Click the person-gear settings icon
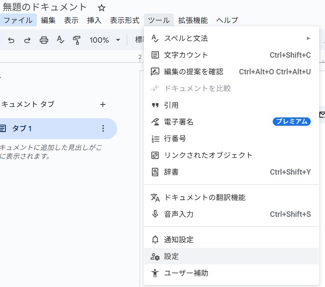This screenshot has width=325, height=287. (x=155, y=257)
